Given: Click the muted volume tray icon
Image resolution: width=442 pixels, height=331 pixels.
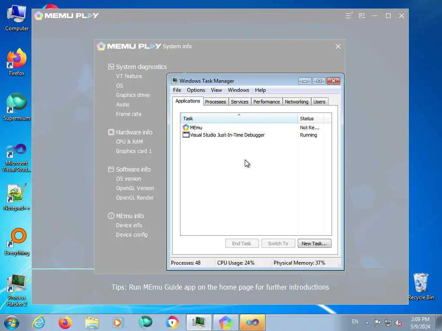Looking at the screenshot, I should point(398,323).
